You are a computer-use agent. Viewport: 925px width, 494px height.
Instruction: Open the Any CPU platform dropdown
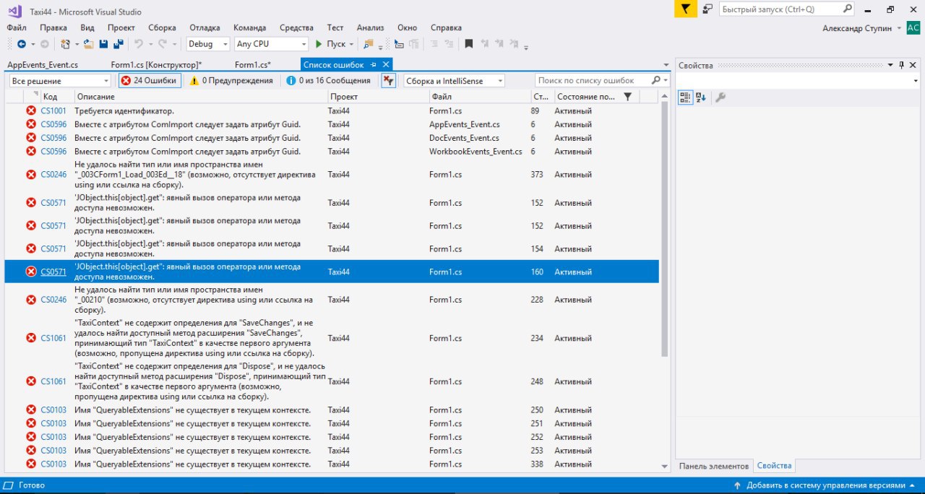(x=272, y=44)
